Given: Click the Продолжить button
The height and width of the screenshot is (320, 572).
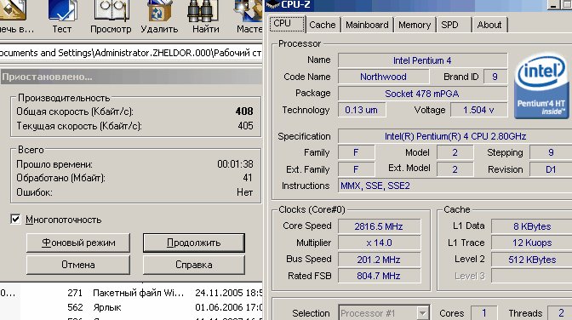Looking at the screenshot, I should (194, 243).
